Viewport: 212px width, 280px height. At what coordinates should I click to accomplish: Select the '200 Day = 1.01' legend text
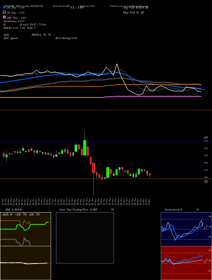(x=16, y=18)
